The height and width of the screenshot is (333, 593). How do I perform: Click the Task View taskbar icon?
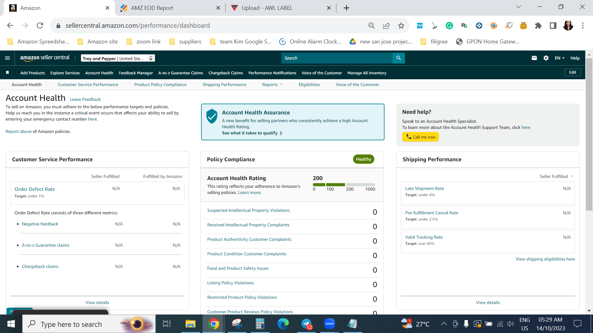point(167,324)
